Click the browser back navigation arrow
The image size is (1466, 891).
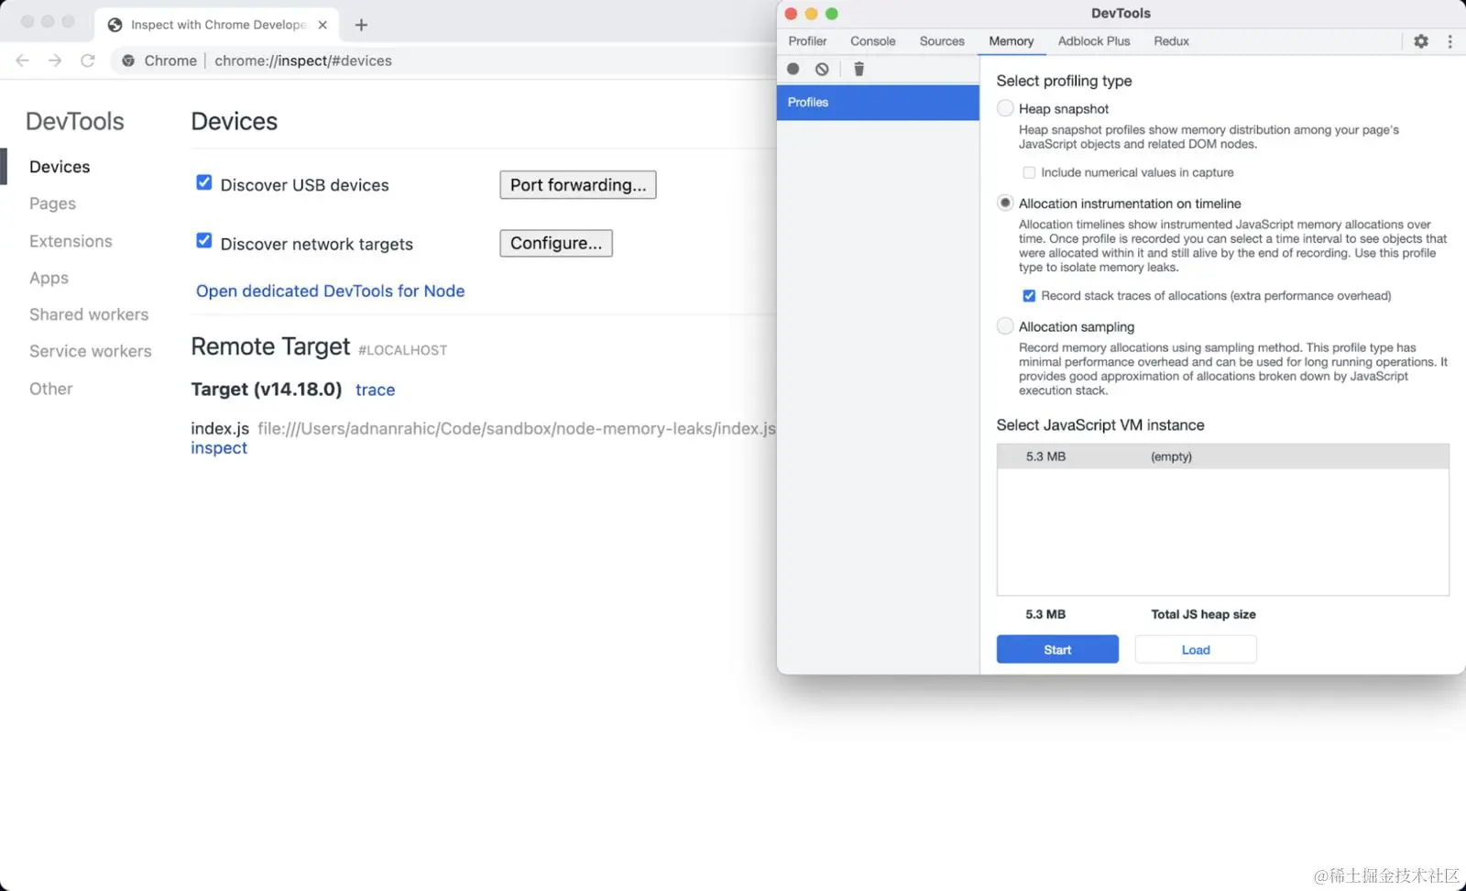pos(22,60)
